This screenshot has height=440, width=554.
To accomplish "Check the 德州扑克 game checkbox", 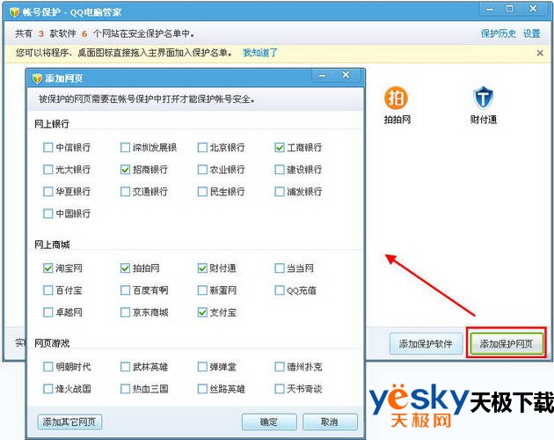I will (x=279, y=366).
